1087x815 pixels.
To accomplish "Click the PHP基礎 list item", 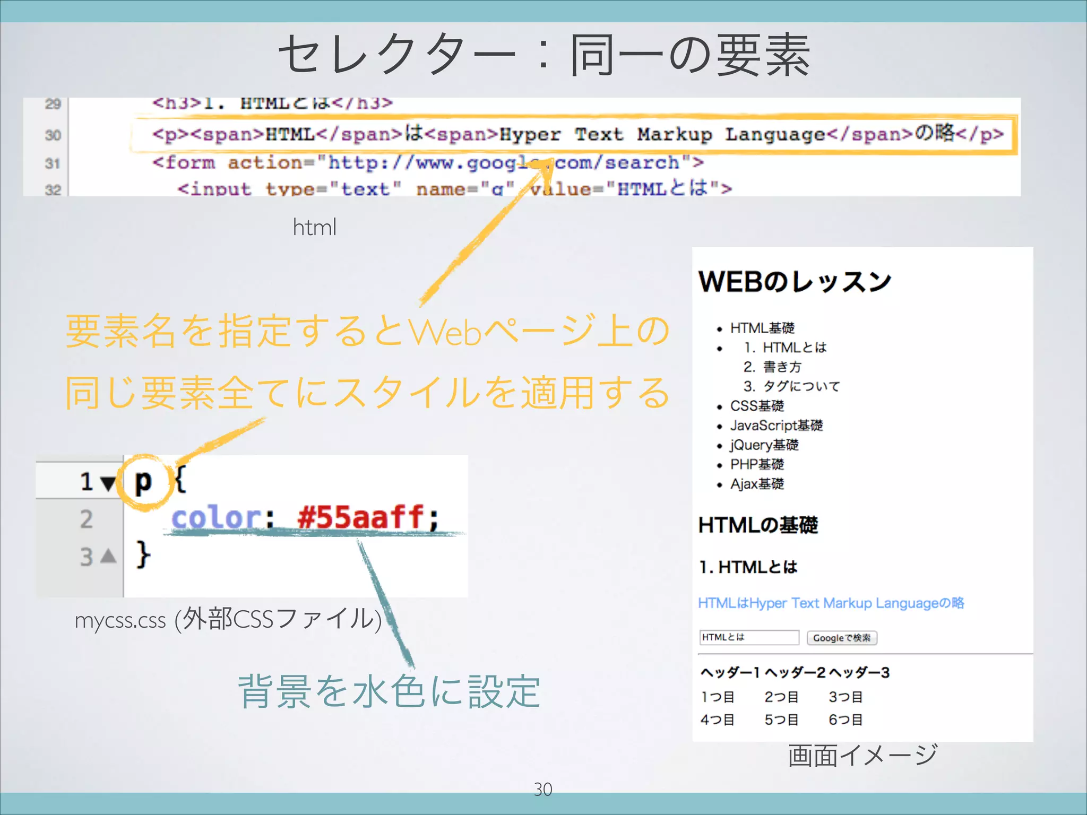I will click(757, 464).
